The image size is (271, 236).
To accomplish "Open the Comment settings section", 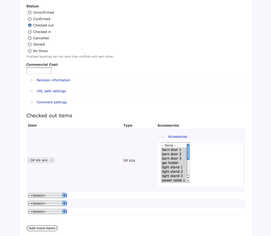I will click(x=52, y=102).
